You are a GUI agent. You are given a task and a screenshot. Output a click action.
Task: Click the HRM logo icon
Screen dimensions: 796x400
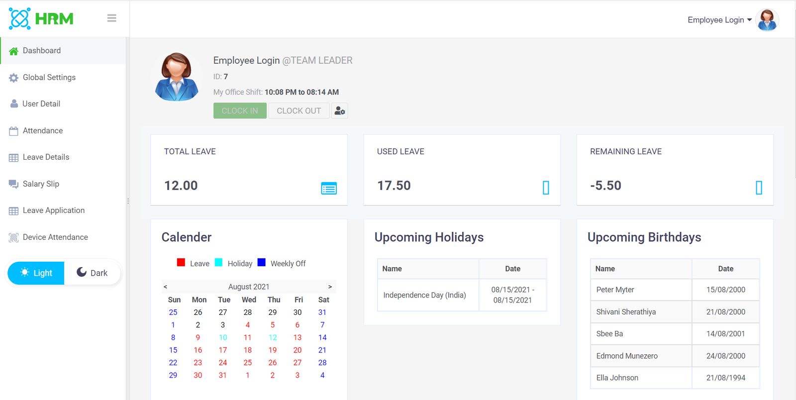tap(20, 19)
